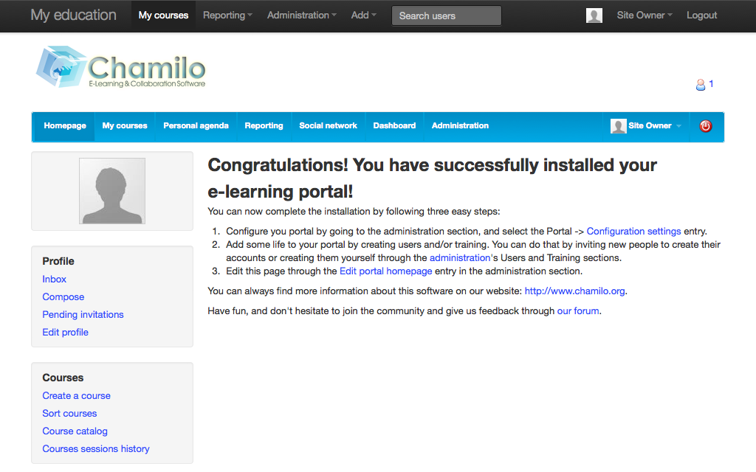
Task: Select the Homepage tab
Action: point(64,126)
